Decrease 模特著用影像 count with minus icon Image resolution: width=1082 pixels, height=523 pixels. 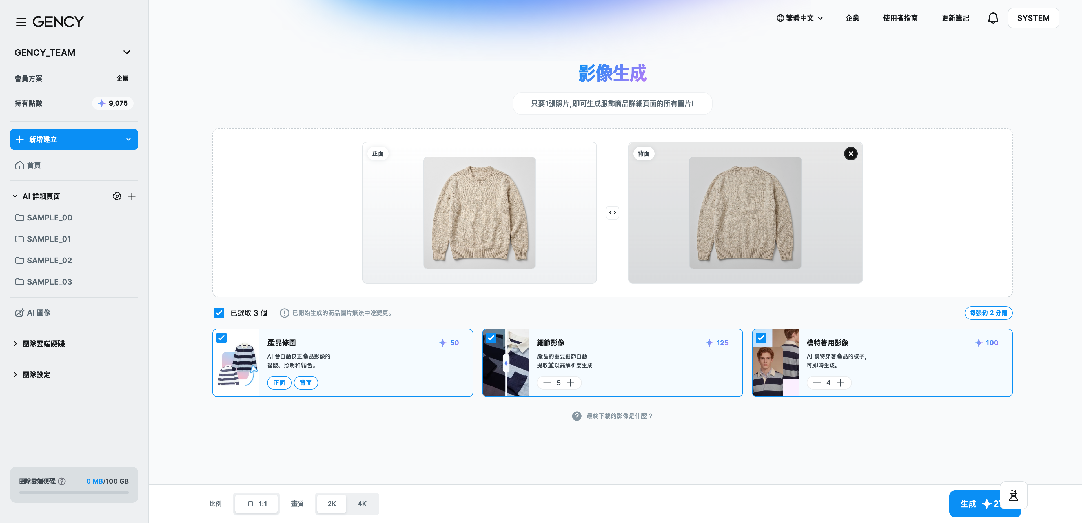click(x=816, y=383)
